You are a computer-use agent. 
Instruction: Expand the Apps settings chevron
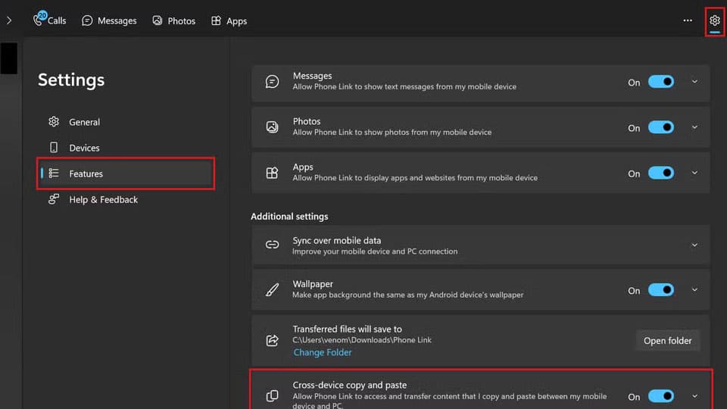click(x=694, y=173)
